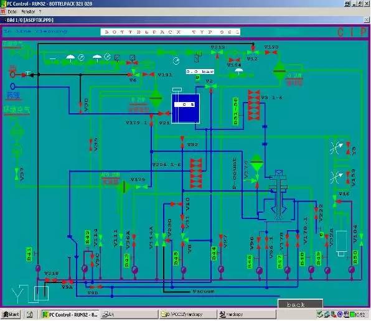Click the B44 sensor label
The height and width of the screenshot is (321, 371).
pos(214,254)
